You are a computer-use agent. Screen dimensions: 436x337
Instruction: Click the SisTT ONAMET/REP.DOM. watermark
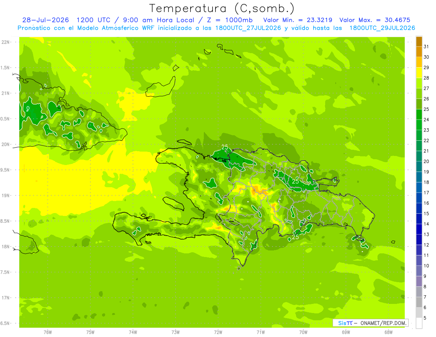371,323
